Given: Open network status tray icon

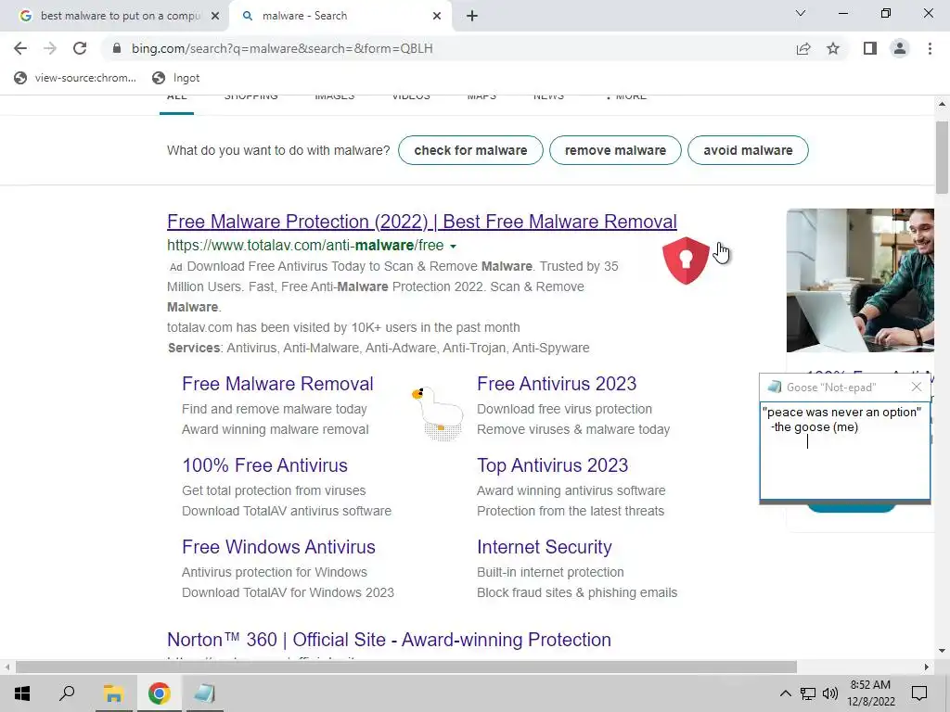Looking at the screenshot, I should tap(808, 693).
